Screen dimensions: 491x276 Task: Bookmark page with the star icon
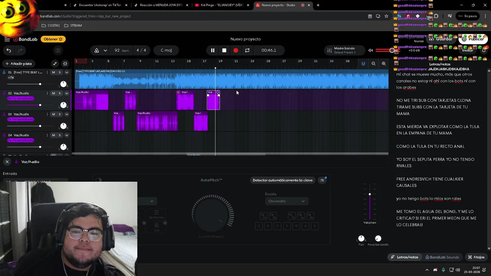386,16
